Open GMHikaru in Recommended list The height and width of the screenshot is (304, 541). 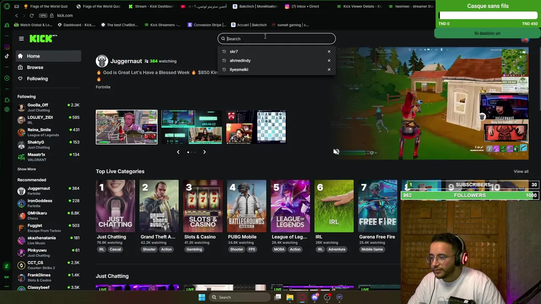pos(48,215)
